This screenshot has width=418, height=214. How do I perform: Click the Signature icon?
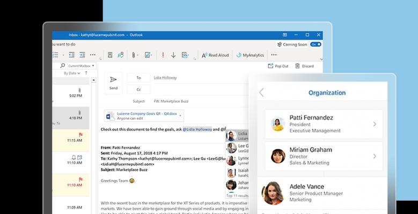148,55
